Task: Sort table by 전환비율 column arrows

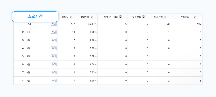Action: tap(92, 17)
